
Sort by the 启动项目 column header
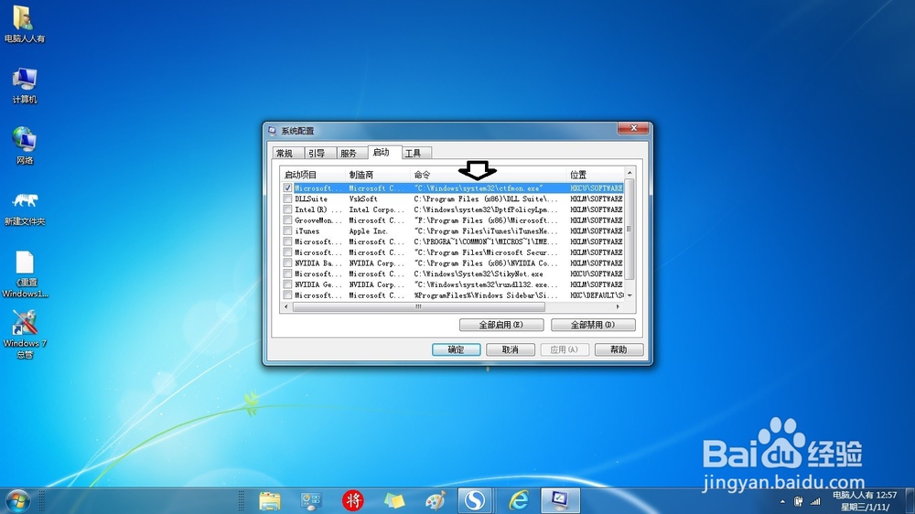point(313,175)
